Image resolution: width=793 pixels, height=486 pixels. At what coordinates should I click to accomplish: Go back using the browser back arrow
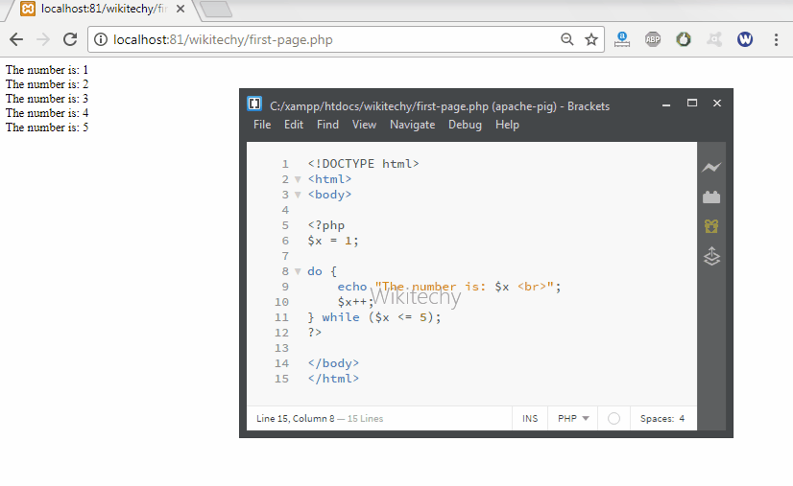(x=16, y=39)
